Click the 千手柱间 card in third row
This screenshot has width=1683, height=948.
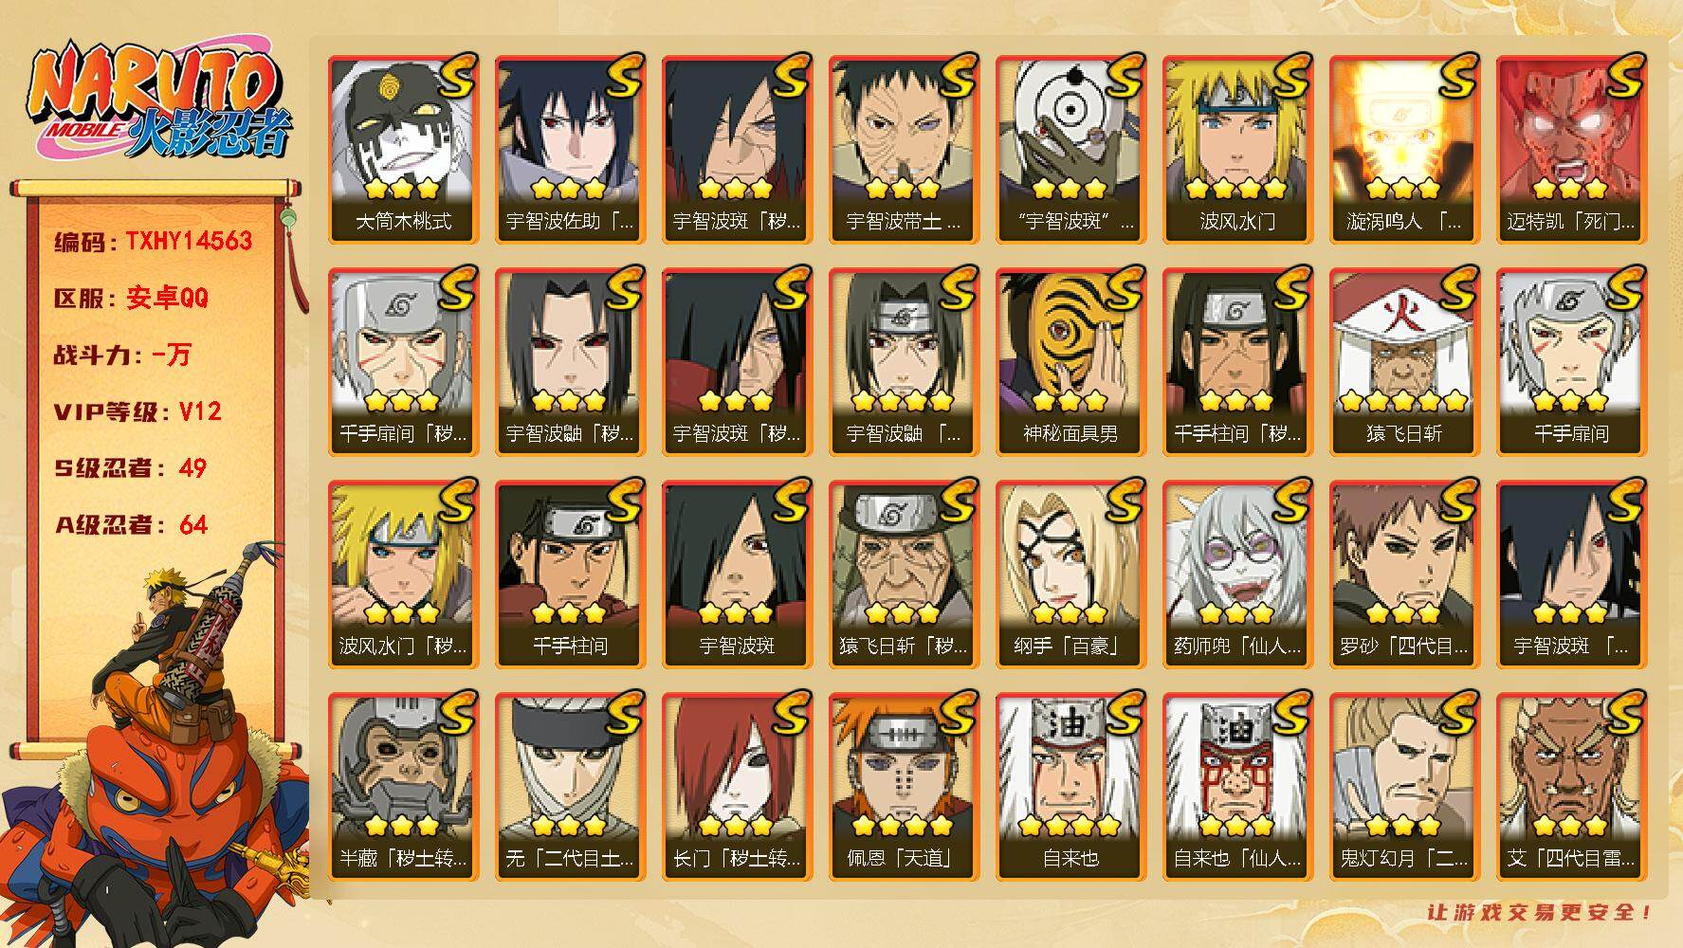[570, 574]
